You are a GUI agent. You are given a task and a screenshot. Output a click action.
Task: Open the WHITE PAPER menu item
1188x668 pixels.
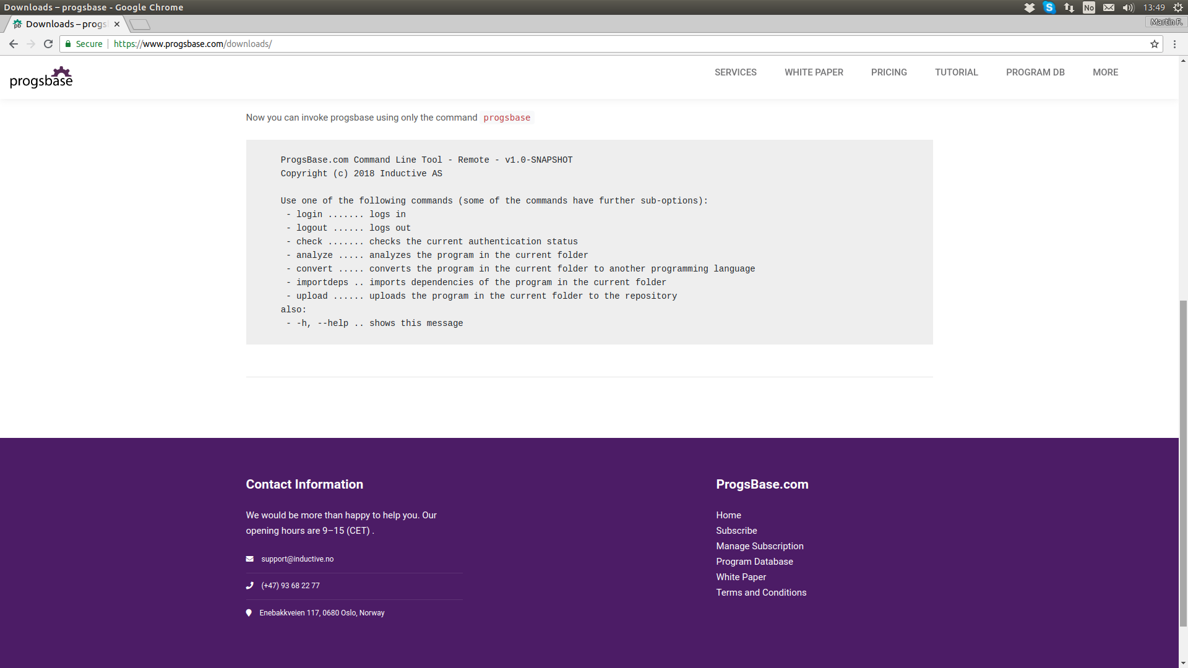click(814, 72)
